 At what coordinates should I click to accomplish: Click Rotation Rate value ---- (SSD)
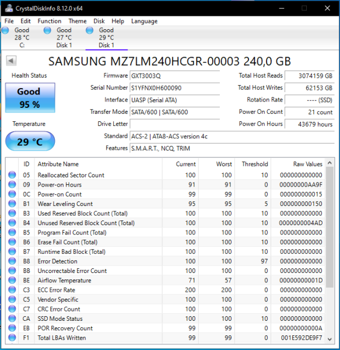pyautogui.click(x=310, y=100)
